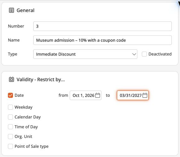The width and height of the screenshot is (180, 157).
Task: Click into the Name input field
Action: pyautogui.click(x=102, y=40)
